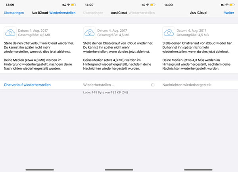Screen dimensions: 238x172
Task: Tap 'Aus iCloud' title in the 13:59 screen
Action: tap(40, 13)
